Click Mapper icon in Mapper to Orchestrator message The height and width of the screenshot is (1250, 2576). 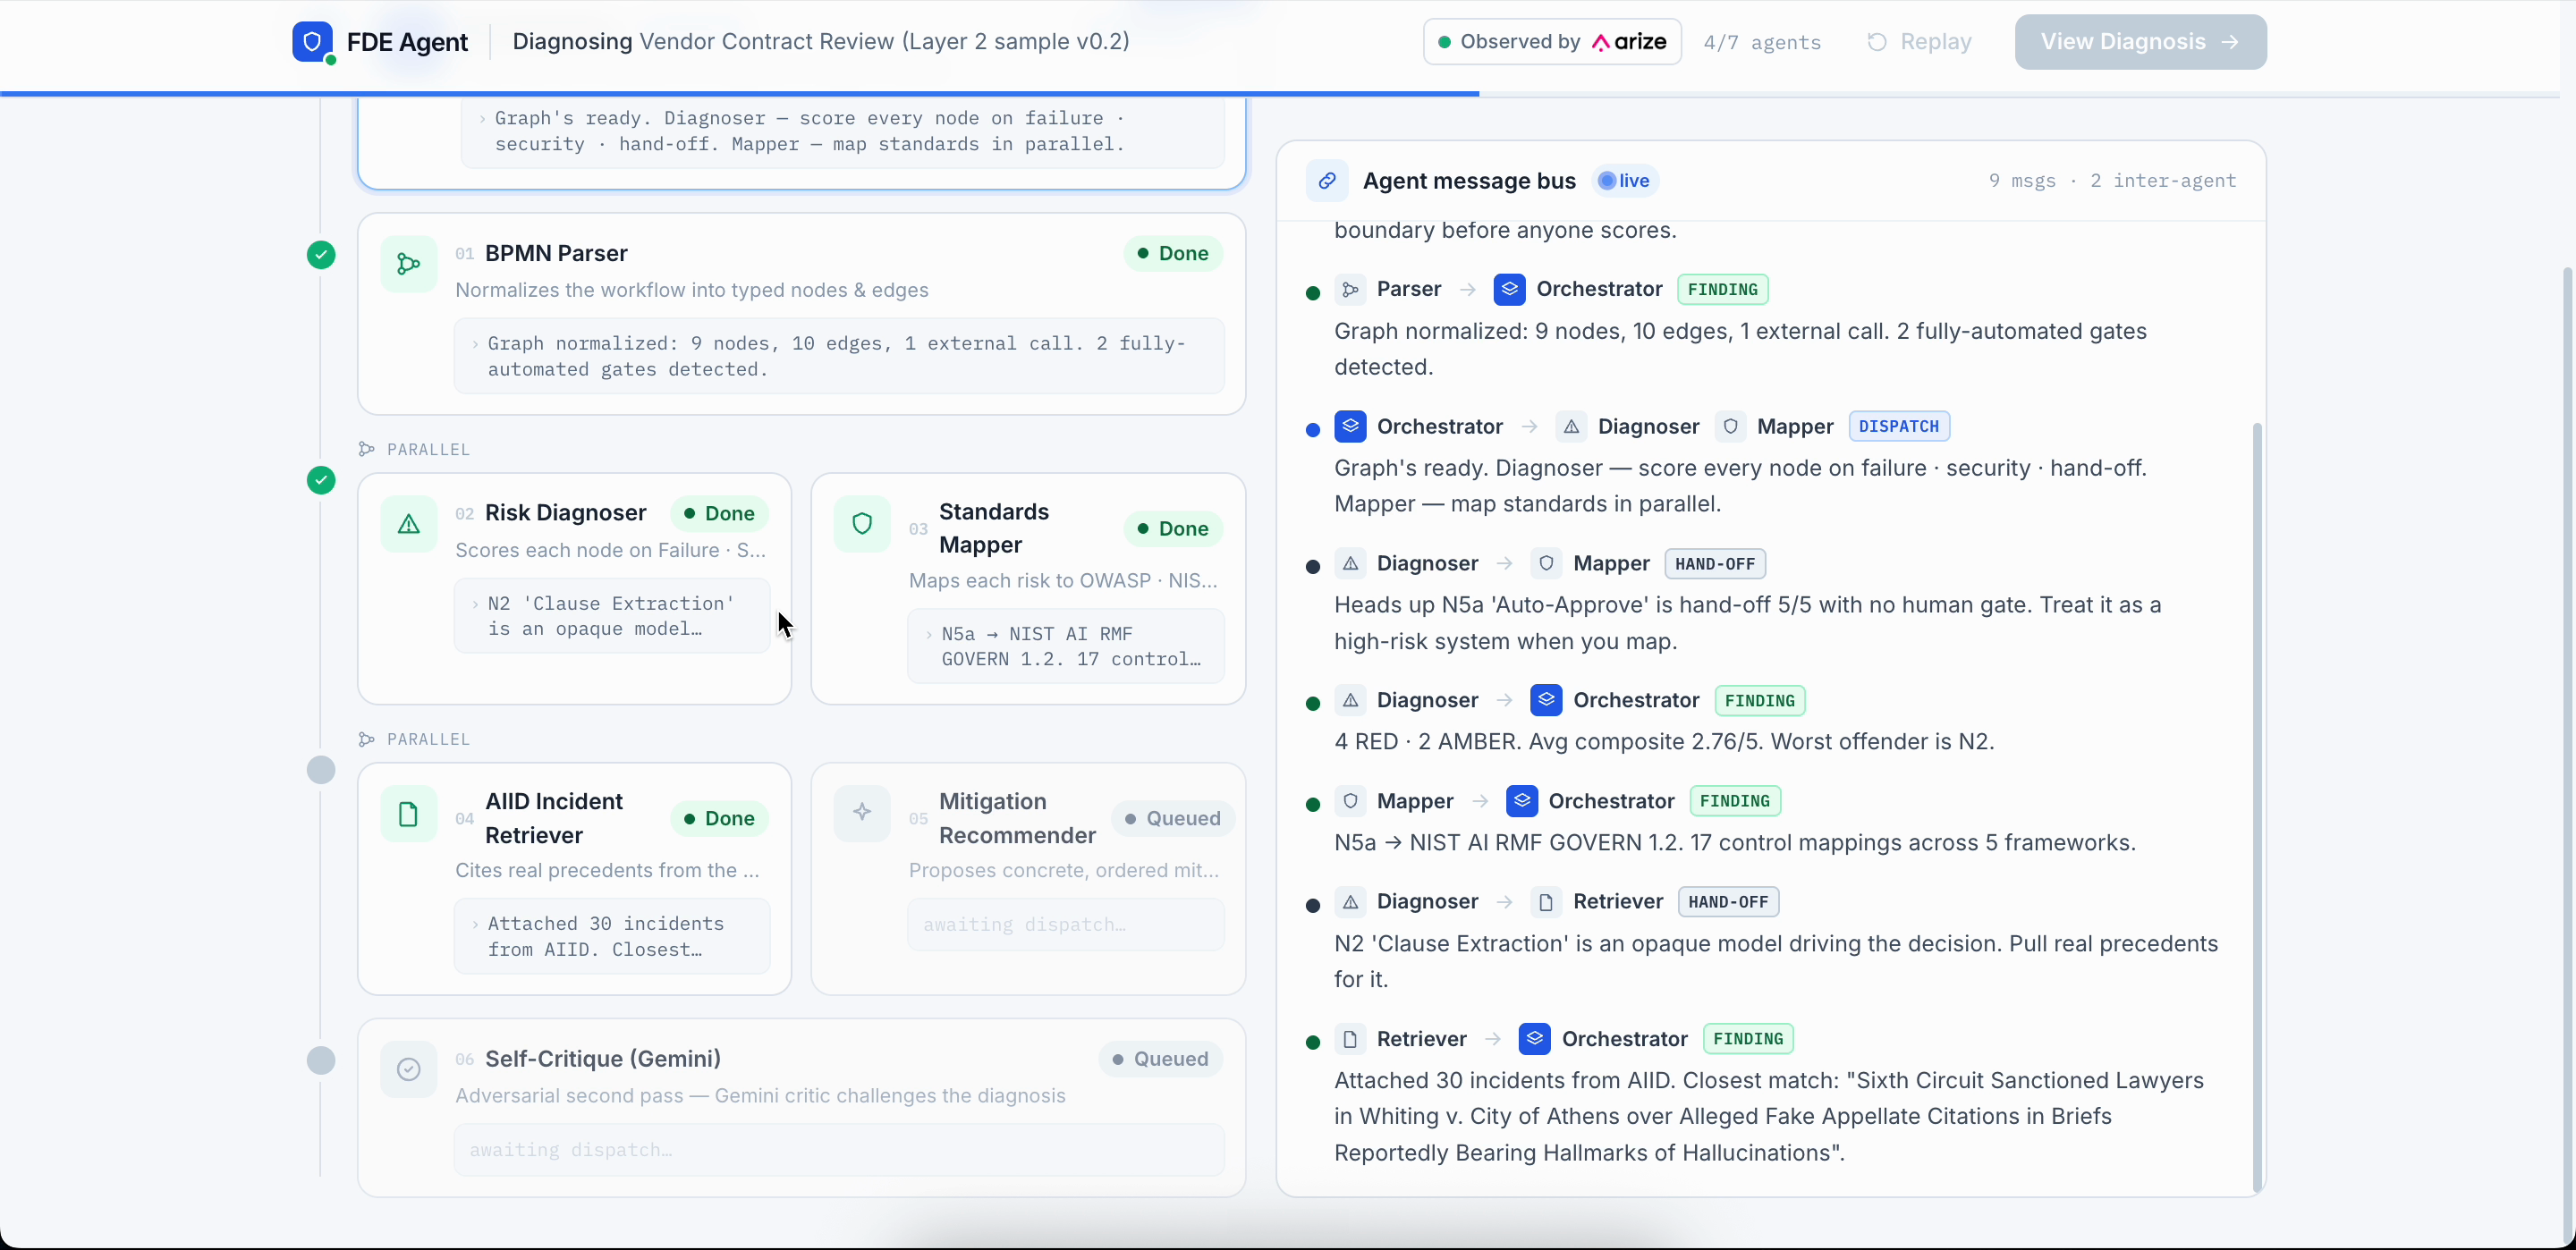tap(1350, 802)
